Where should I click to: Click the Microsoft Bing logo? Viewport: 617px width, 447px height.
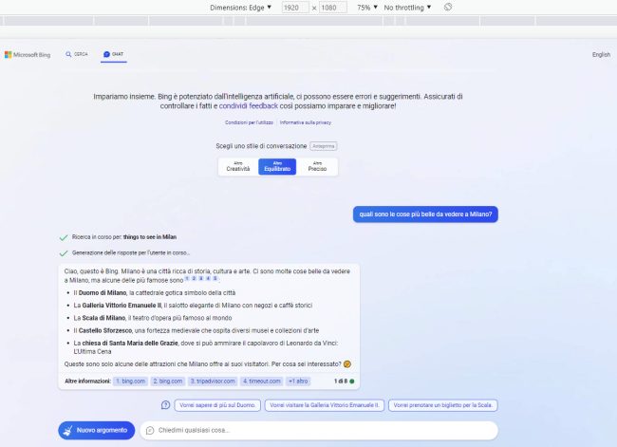coord(28,55)
